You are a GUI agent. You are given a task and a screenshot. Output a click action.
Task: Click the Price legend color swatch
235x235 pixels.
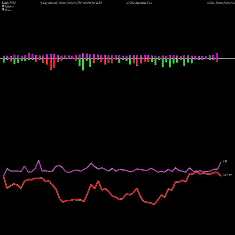pyautogui.click(x=3, y=10)
